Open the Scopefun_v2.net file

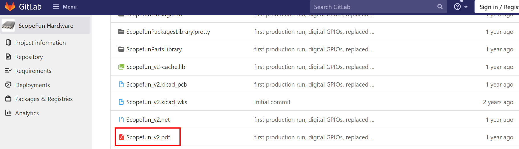(148, 120)
